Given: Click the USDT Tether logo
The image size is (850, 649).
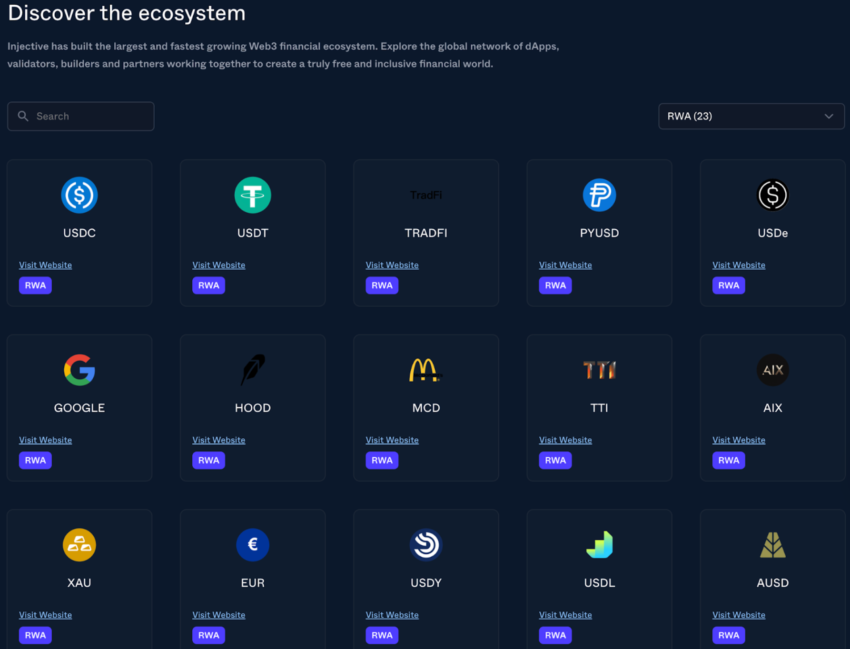Looking at the screenshot, I should click(x=253, y=195).
